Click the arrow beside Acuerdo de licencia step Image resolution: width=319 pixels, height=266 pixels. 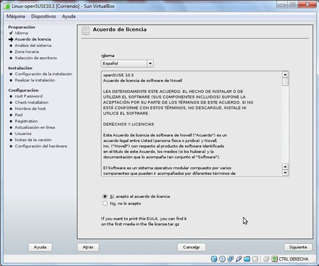[x=11, y=39]
